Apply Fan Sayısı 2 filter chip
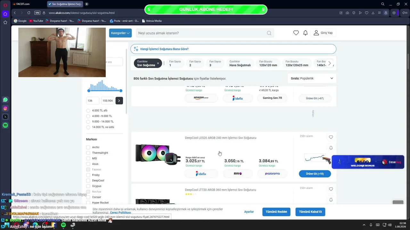410x230 pixels. pyautogui.click(x=195, y=63)
